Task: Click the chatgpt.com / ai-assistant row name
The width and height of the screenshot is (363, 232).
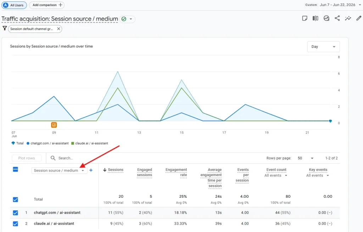Action: click(57, 213)
